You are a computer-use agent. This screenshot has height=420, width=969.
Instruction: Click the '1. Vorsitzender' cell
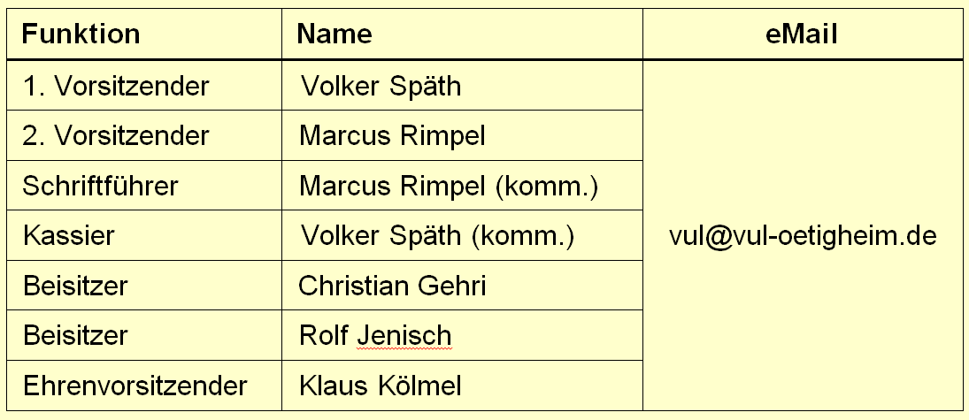[115, 86]
